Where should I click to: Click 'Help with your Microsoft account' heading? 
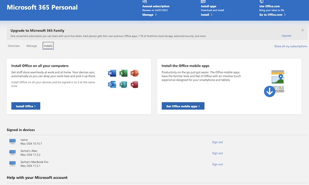[x=37, y=178]
